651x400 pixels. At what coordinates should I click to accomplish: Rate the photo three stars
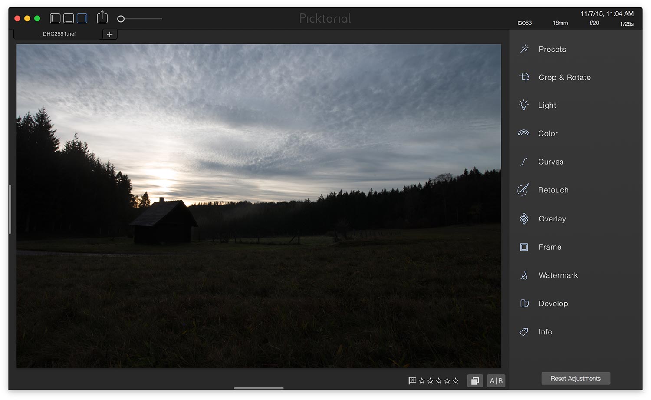coord(438,381)
